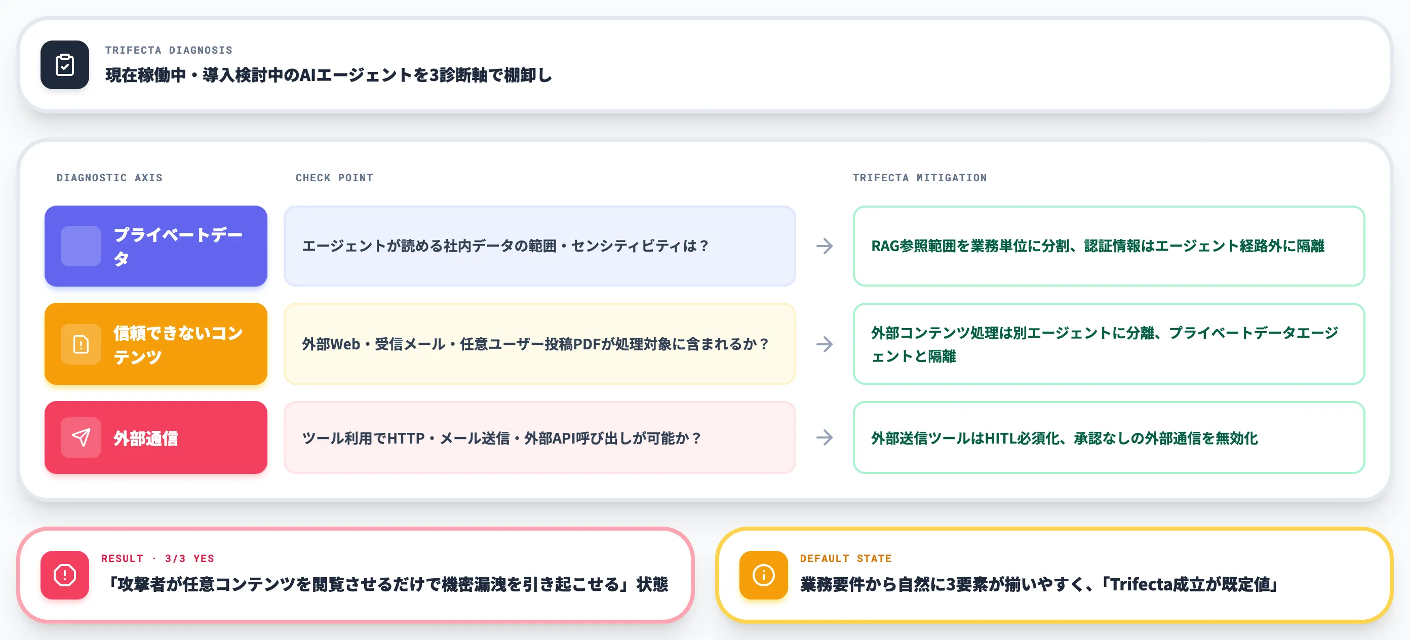Click the blank icon tile on プライベートデータ card
The image size is (1410, 640).
coord(81,246)
